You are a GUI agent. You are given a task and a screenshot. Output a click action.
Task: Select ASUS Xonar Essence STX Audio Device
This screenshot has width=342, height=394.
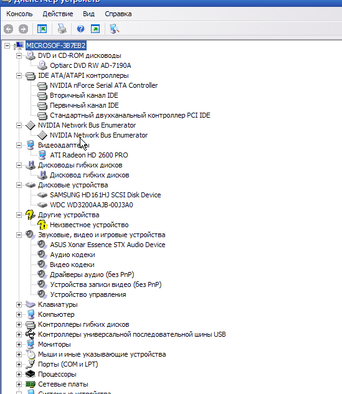[108, 245]
